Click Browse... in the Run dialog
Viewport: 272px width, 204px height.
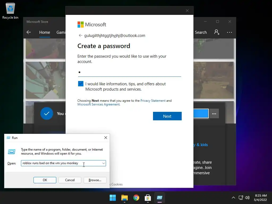95,180
